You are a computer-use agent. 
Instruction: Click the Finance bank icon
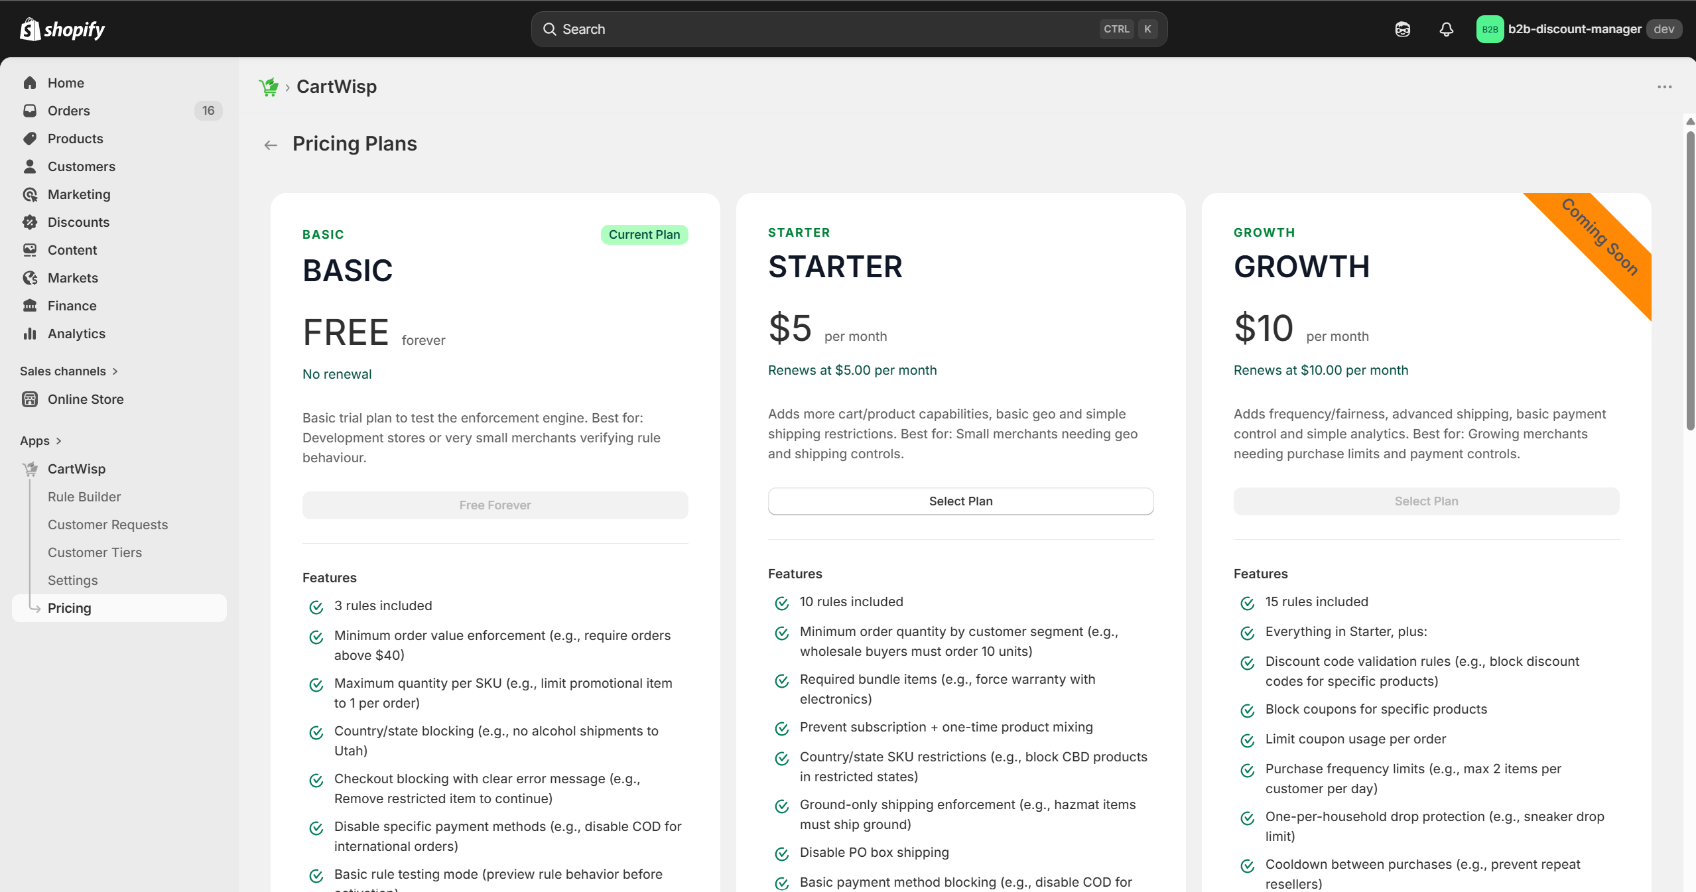(x=30, y=306)
